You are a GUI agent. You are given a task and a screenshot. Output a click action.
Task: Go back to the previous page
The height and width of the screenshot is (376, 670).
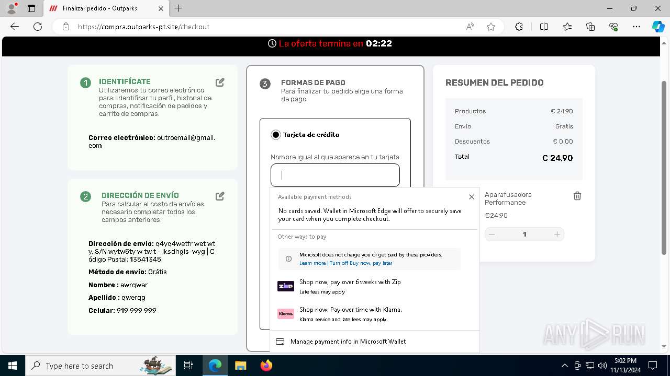[15, 27]
